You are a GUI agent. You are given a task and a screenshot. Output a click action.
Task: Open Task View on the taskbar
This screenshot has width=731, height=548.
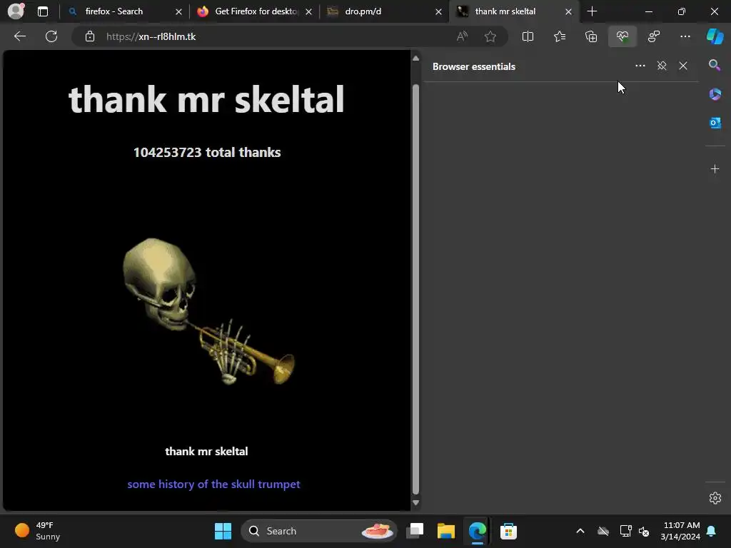tap(415, 531)
